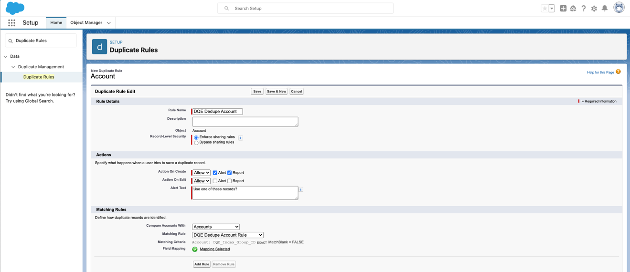Open the Setup gear icon

point(594,8)
